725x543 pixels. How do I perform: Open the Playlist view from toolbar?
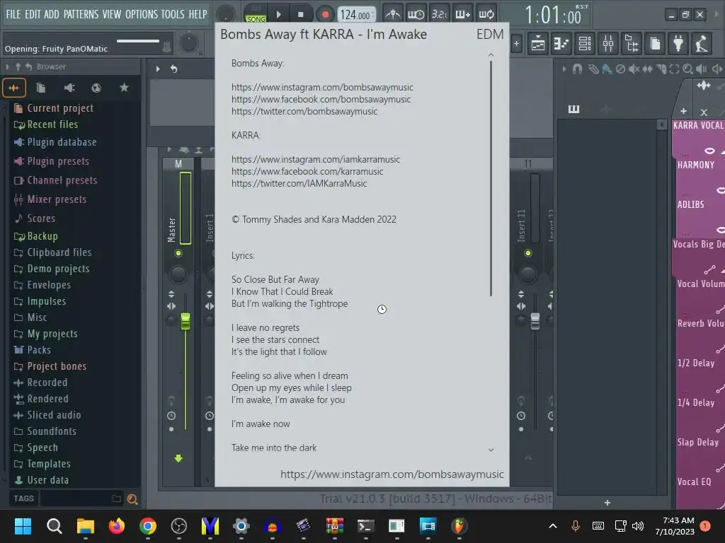tap(538, 44)
